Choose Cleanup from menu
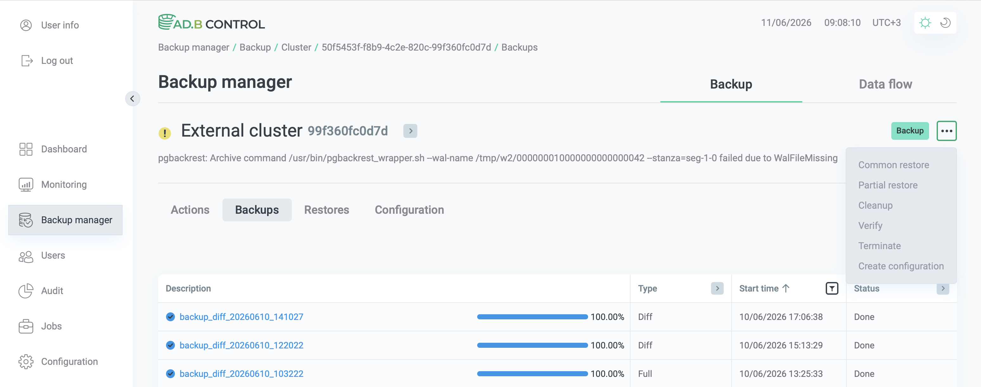This screenshot has width=981, height=387. (875, 205)
